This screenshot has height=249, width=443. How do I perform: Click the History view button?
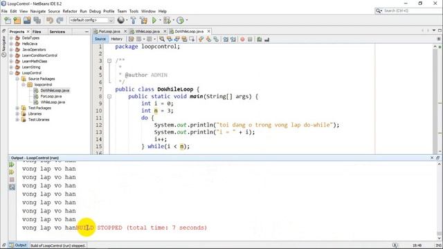(x=116, y=39)
